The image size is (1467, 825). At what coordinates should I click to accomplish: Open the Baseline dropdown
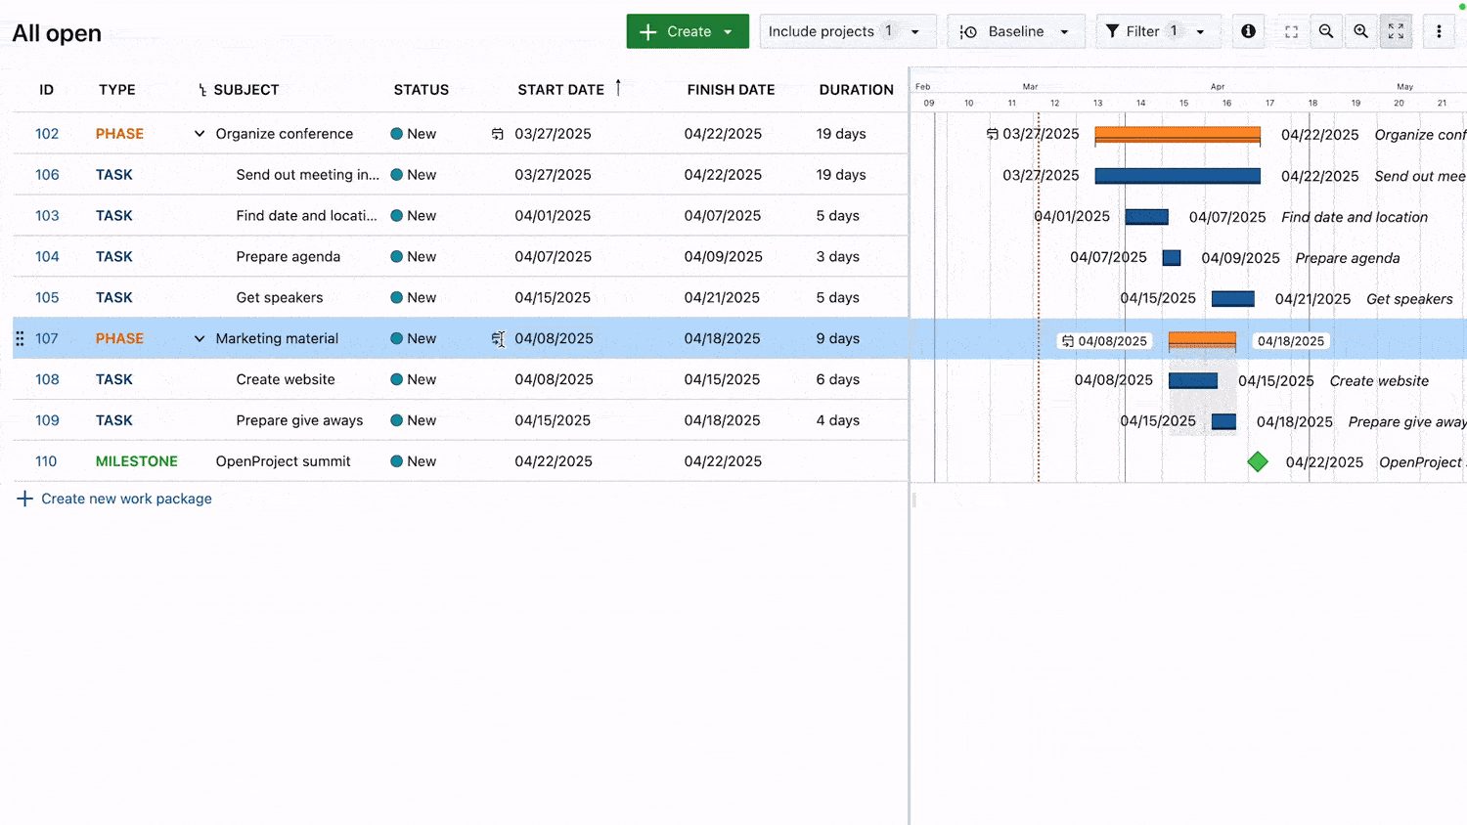1015,30
